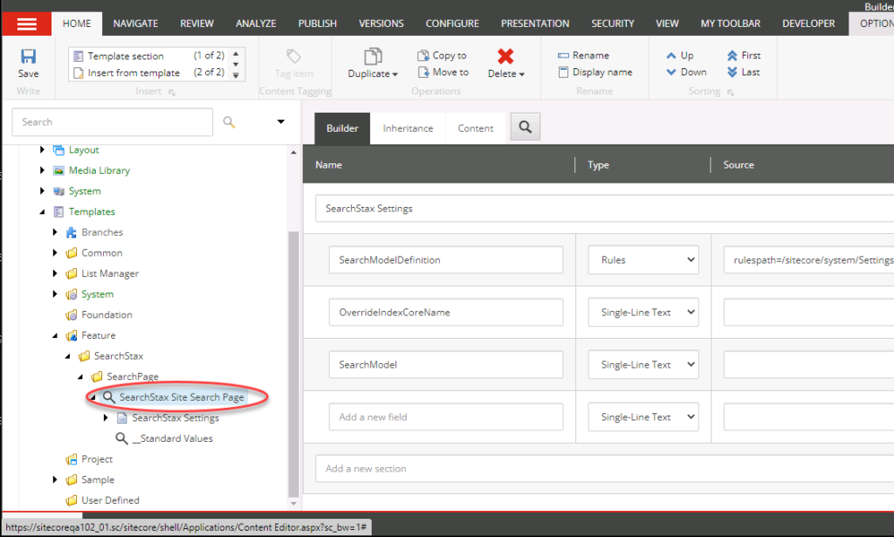Open the Delete dropdown arrow
894x537 pixels.
point(522,74)
